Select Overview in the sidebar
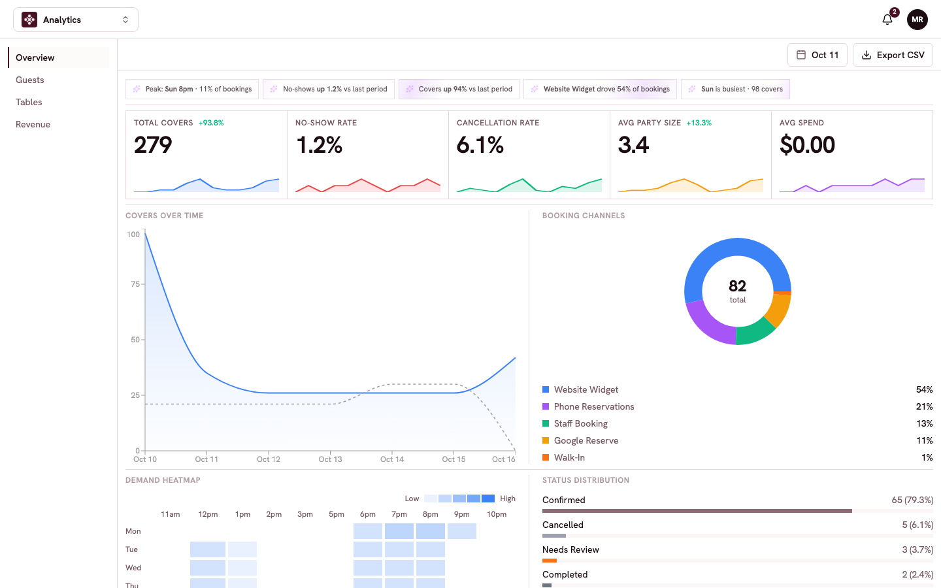The image size is (941, 588). point(59,57)
